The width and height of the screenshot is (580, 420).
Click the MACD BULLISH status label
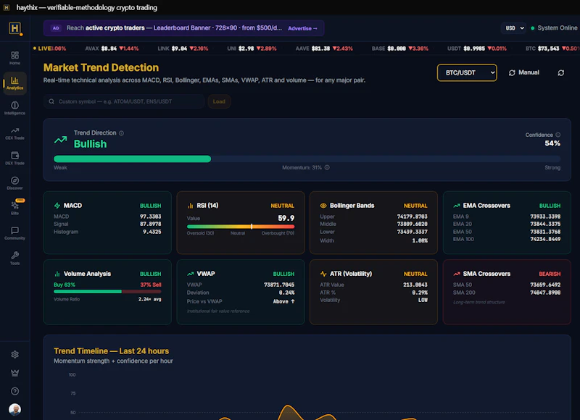tap(150, 206)
